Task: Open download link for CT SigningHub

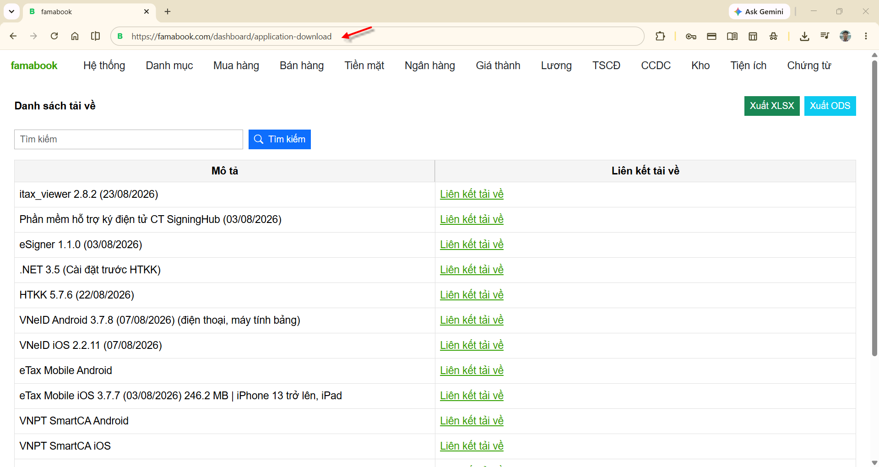Action: click(472, 219)
